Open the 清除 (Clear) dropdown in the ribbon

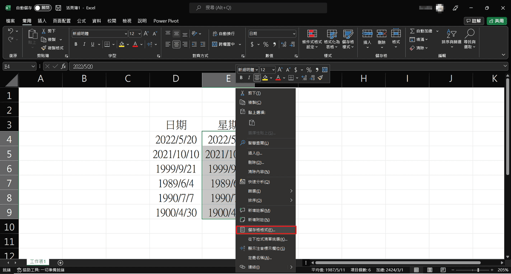pyautogui.click(x=419, y=48)
